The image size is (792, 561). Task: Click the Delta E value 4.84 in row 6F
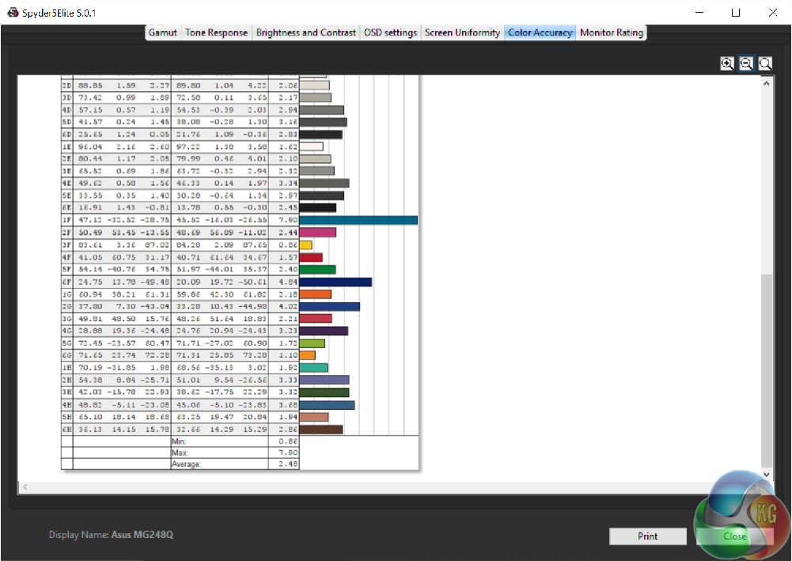288,282
